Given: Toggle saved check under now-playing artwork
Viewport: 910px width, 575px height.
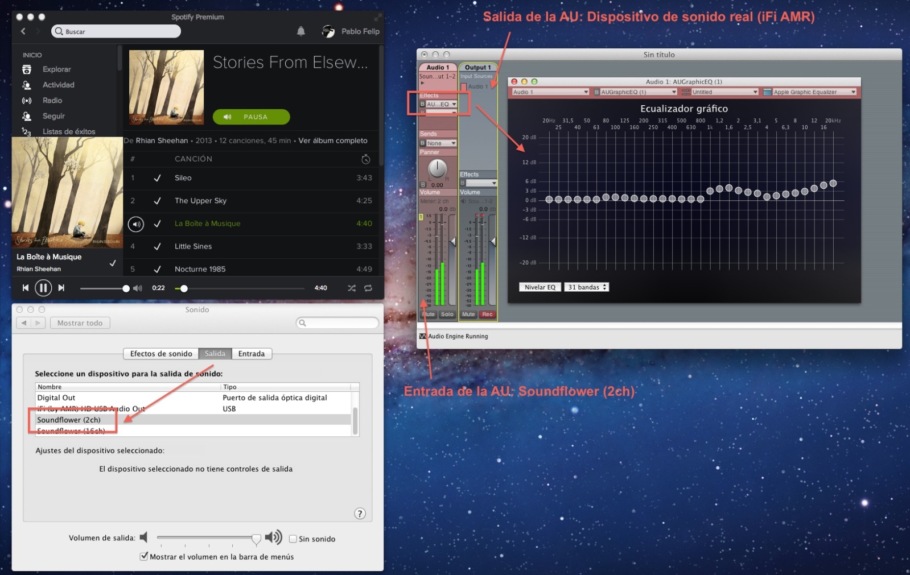Looking at the screenshot, I should [113, 263].
